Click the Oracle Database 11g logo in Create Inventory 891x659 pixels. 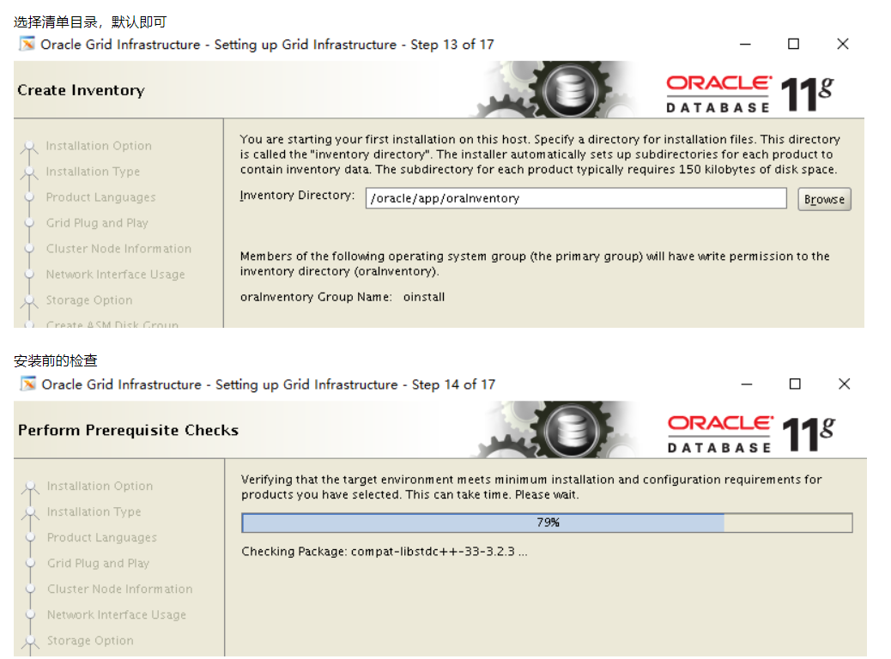[749, 94]
